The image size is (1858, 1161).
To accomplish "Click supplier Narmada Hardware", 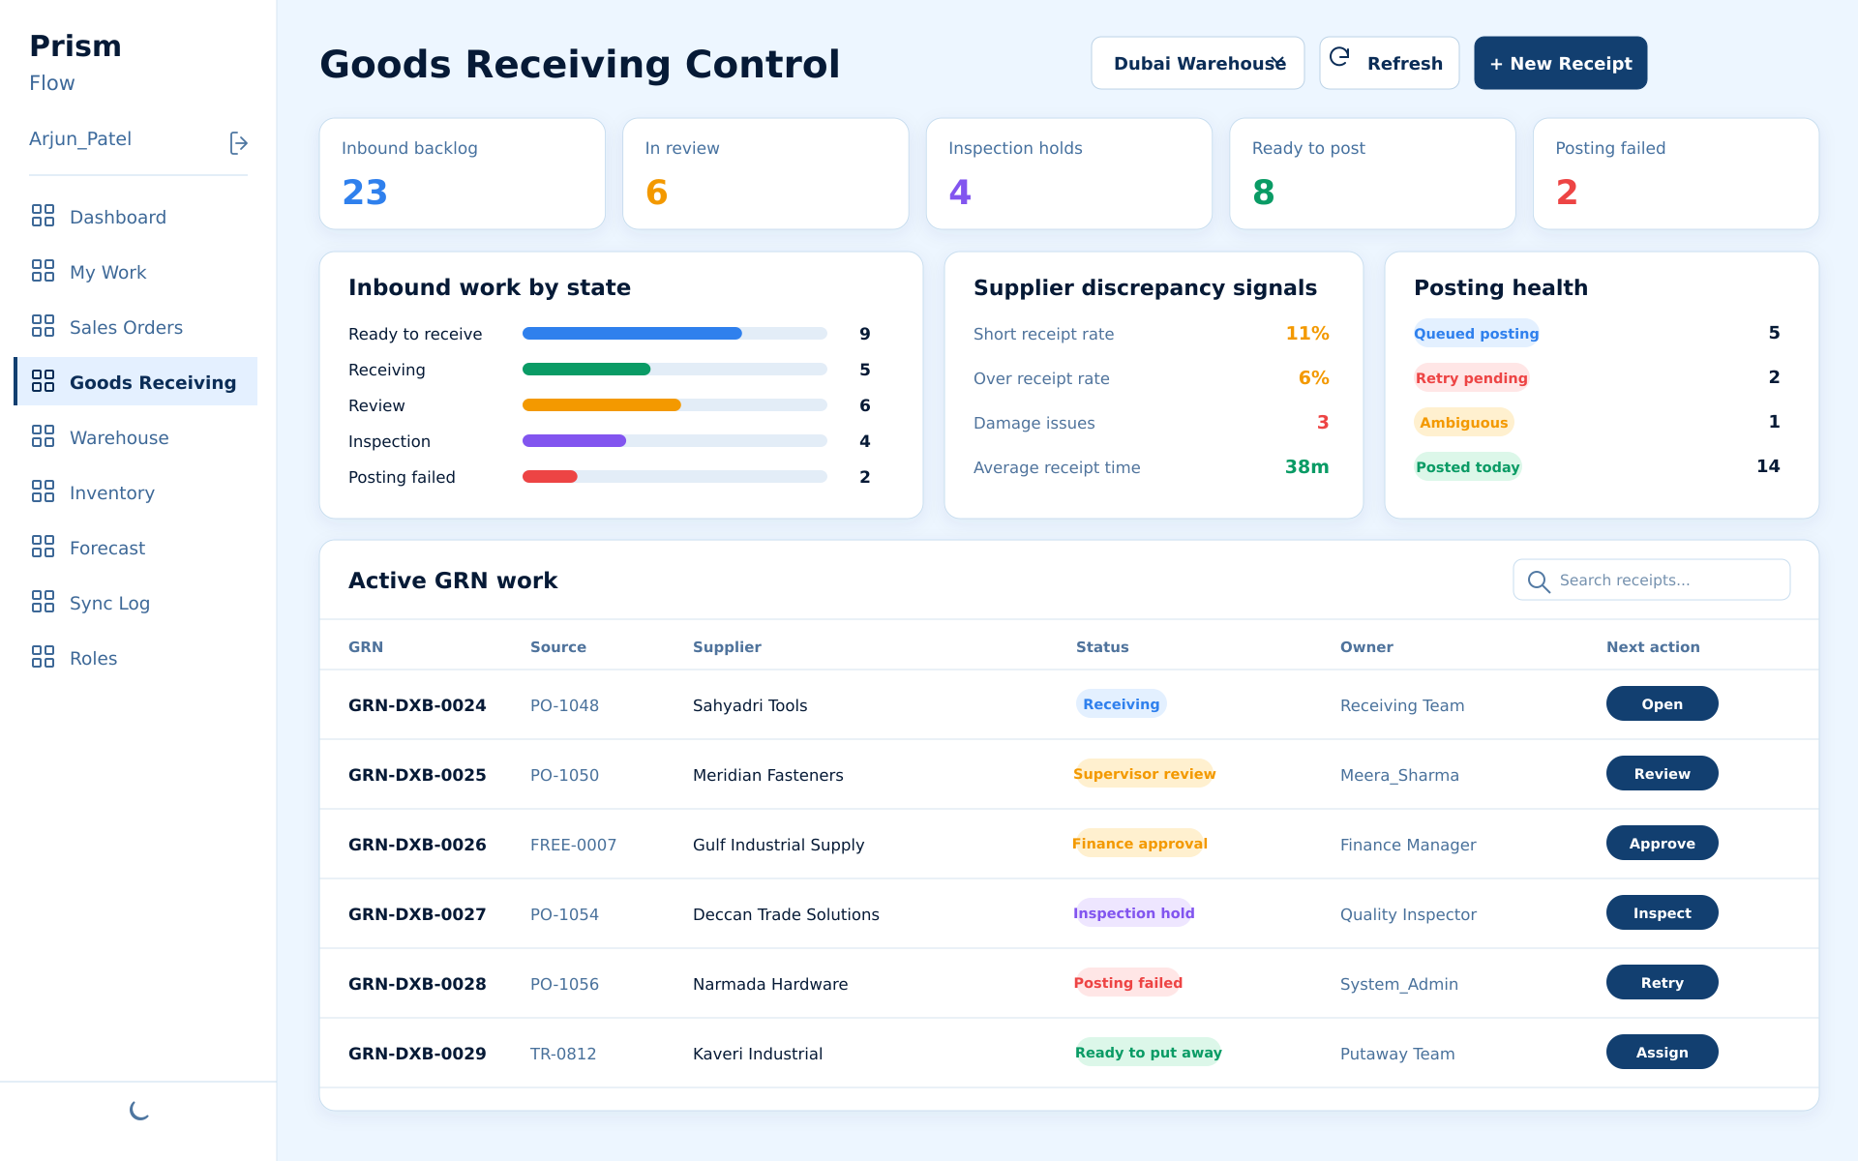I will pos(770,984).
